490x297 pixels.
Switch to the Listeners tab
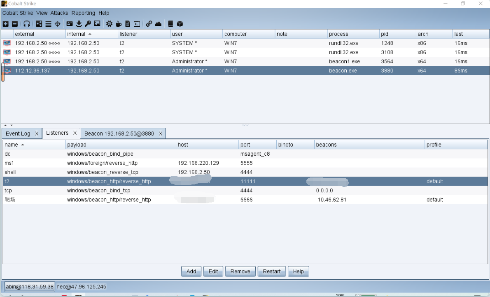[x=57, y=133]
